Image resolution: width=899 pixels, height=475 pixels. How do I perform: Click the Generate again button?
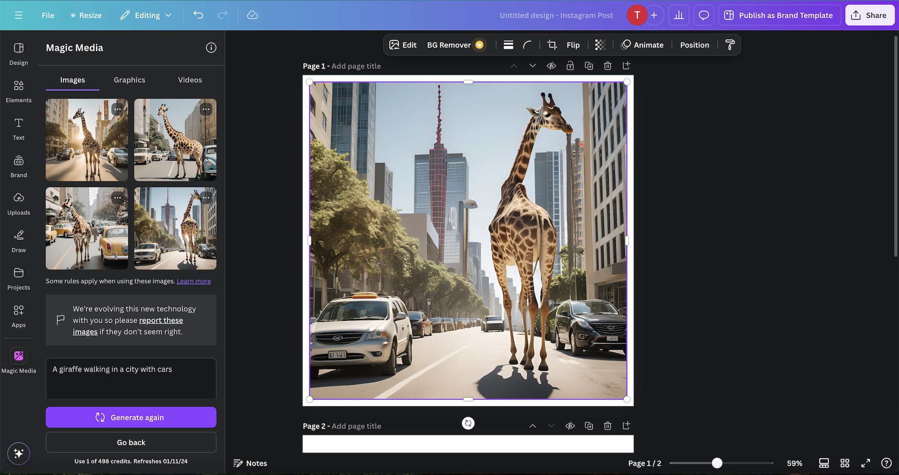point(131,417)
